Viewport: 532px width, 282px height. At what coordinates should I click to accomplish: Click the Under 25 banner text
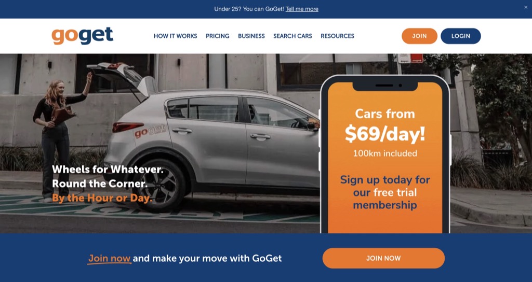point(249,9)
